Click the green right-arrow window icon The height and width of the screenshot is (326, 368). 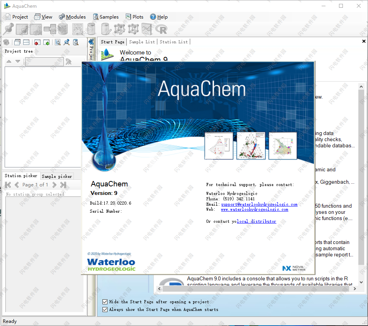click(x=46, y=43)
